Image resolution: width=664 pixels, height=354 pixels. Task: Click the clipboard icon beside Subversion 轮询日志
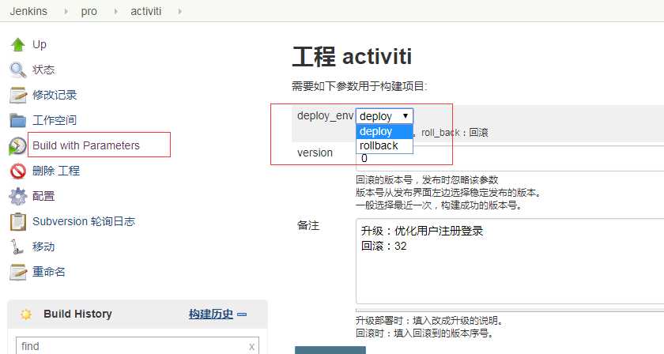[x=17, y=222]
